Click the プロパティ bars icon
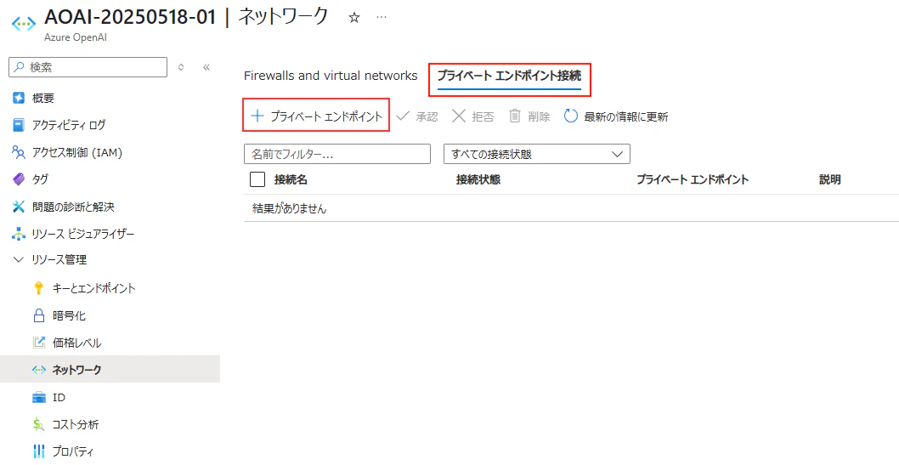Viewport: 899px width, 465px height. click(39, 451)
